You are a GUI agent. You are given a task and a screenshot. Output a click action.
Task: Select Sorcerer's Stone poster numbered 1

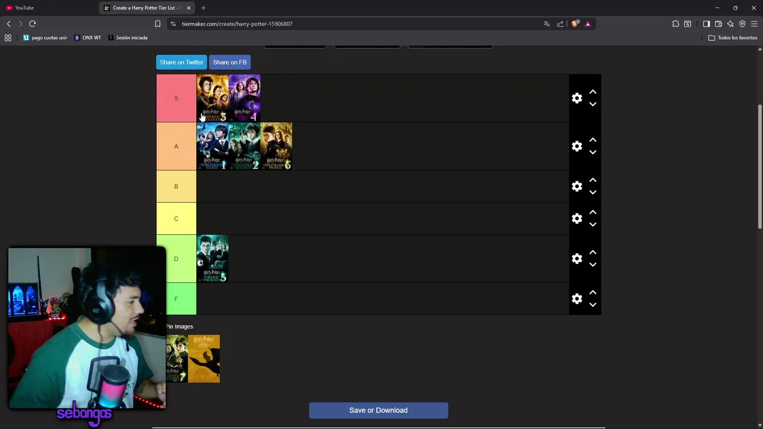point(212,146)
